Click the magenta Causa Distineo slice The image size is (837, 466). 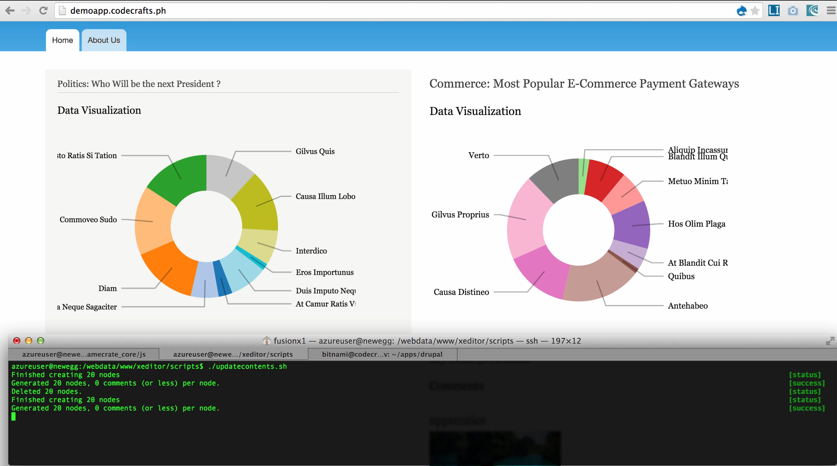click(544, 272)
